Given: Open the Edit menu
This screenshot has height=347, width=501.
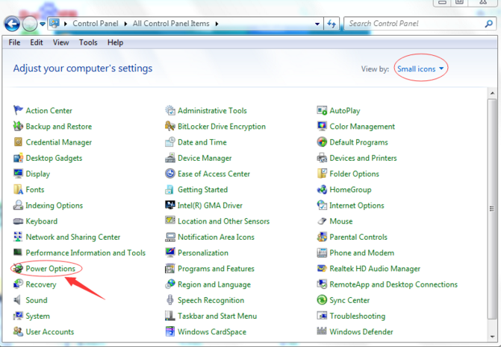Looking at the screenshot, I should coord(37,42).
